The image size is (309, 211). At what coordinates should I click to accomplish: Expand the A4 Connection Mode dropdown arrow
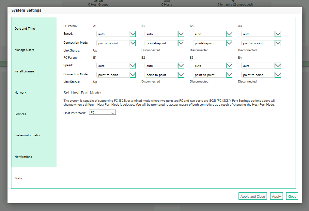278,43
